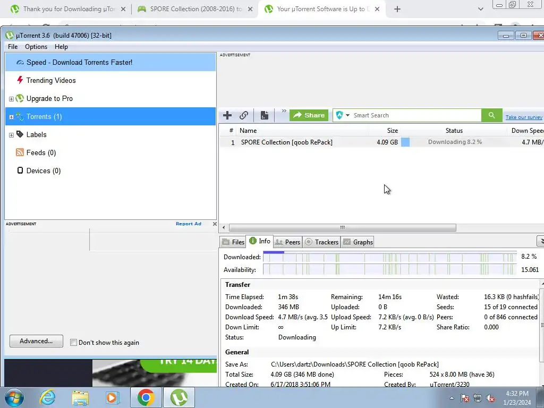Open the Take our survey link
544x408 pixels.
click(523, 117)
